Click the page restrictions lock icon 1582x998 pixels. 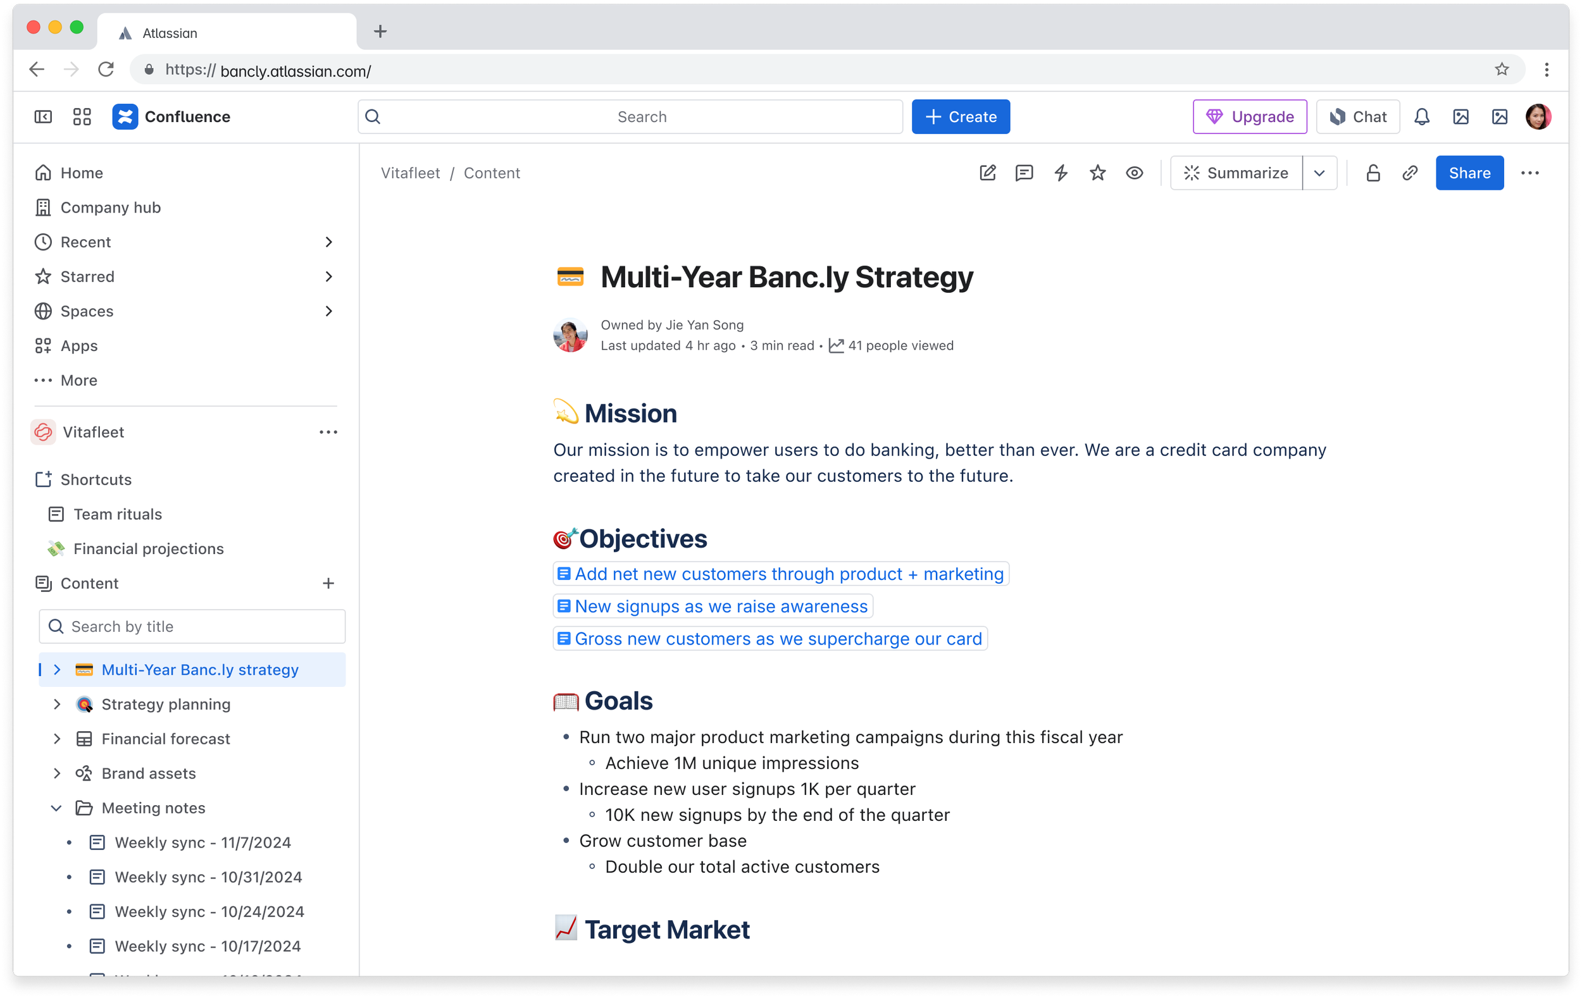tap(1373, 173)
